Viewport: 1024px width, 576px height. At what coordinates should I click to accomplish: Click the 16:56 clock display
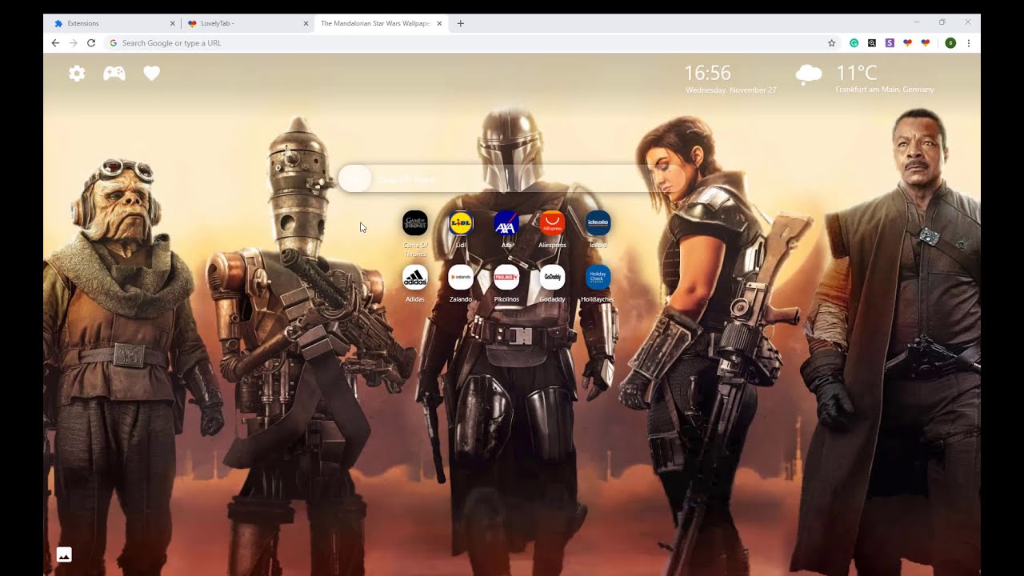[x=707, y=73]
